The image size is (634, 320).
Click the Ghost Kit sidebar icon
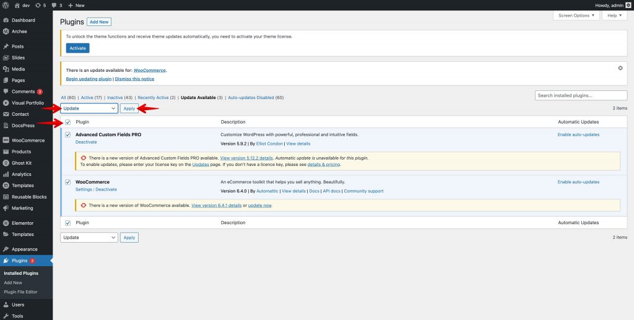tap(6, 163)
